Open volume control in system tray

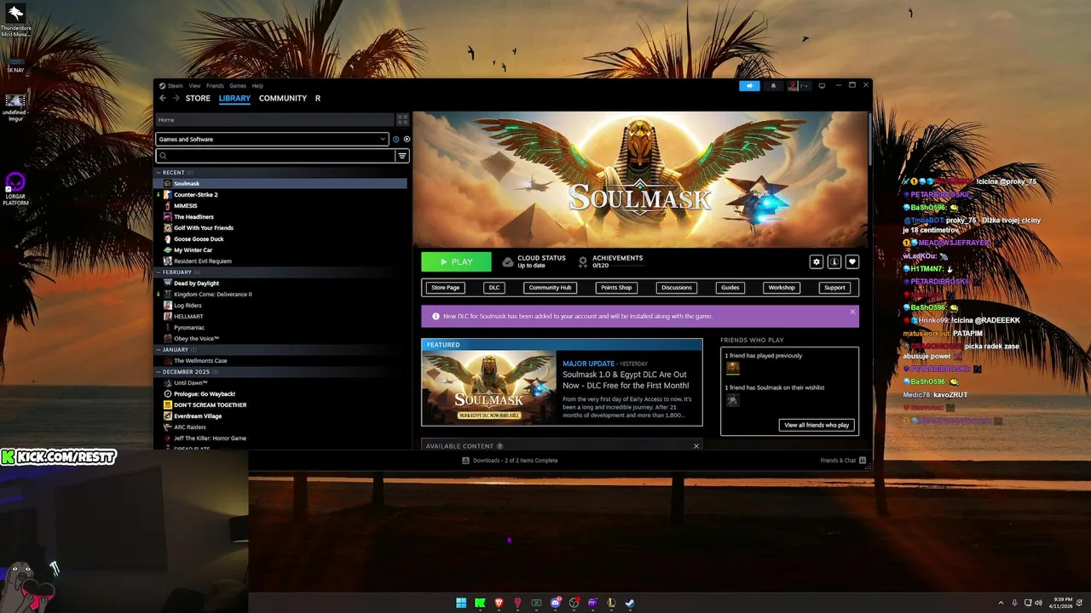pos(1038,603)
